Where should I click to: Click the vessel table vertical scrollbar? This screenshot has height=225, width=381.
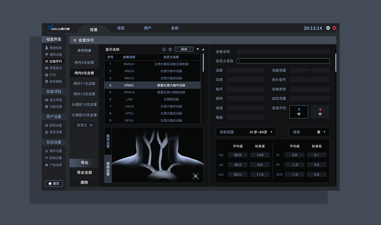tap(203, 63)
